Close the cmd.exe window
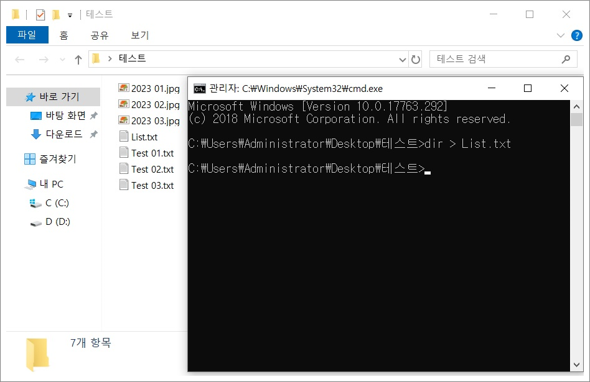Image resolution: width=590 pixels, height=382 pixels. pos(564,88)
